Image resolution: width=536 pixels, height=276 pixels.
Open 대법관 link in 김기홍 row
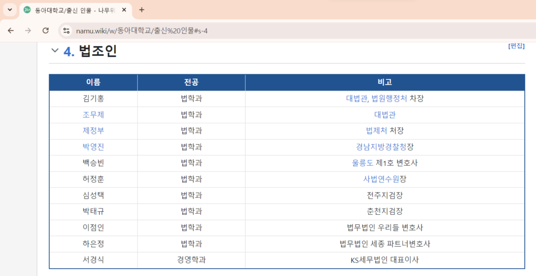click(x=356, y=99)
